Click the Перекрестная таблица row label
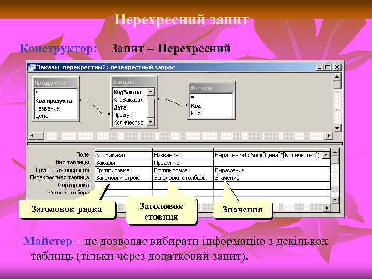The image size is (372, 279). tap(60, 177)
